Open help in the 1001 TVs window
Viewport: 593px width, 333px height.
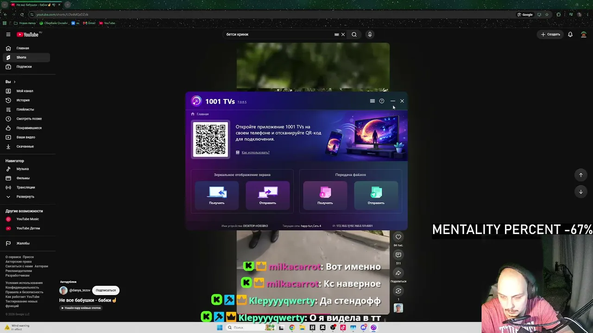(x=382, y=101)
